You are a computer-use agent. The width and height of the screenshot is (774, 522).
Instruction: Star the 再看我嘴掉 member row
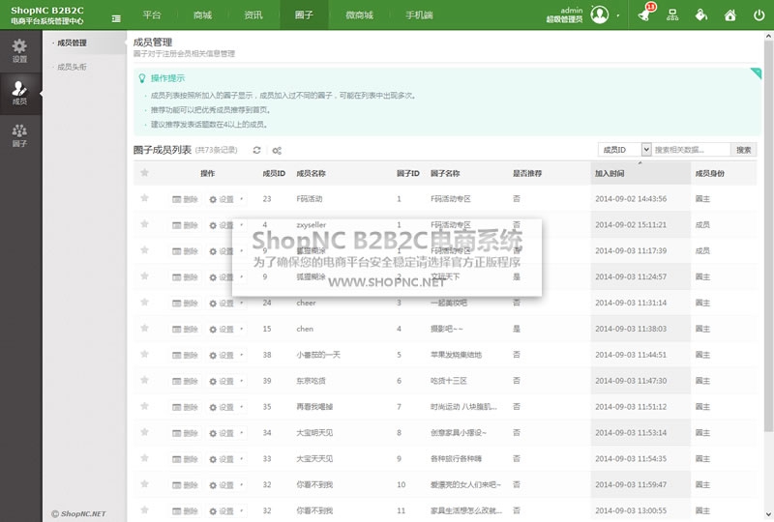pos(144,406)
